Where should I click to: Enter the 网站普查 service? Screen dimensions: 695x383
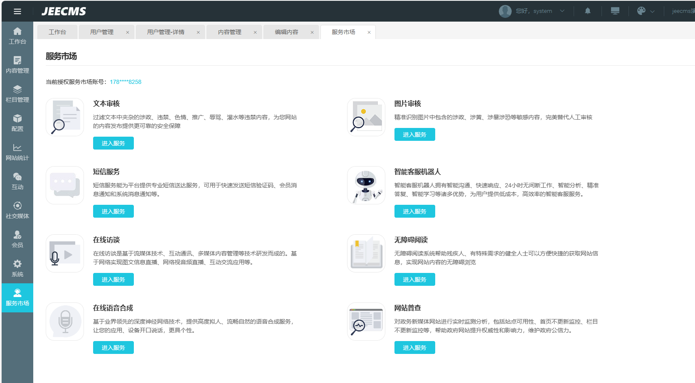415,348
